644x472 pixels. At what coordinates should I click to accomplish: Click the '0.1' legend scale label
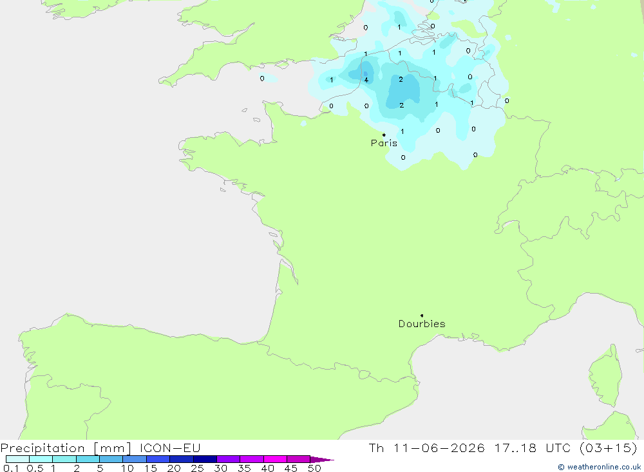11,468
